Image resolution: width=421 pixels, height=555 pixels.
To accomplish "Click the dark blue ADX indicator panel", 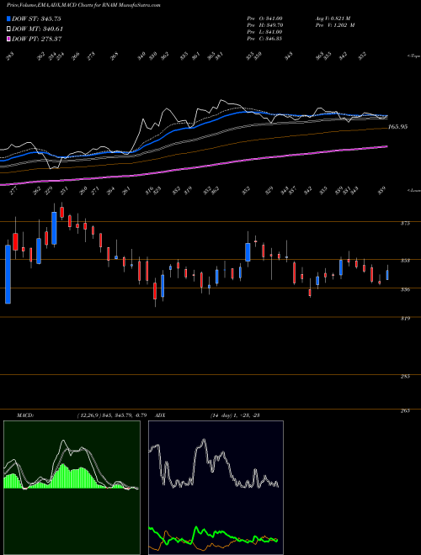I will [216, 488].
